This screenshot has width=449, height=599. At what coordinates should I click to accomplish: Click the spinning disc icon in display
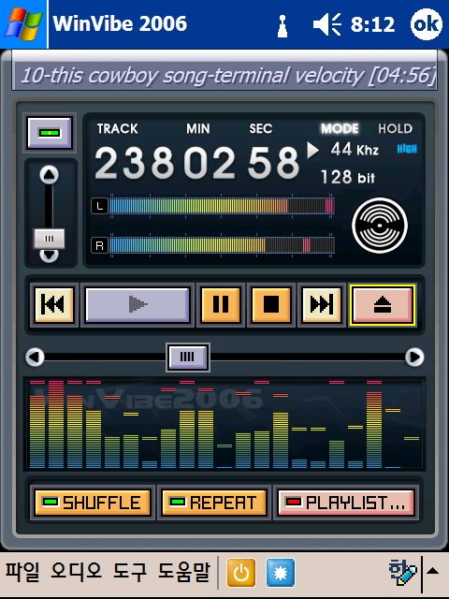coord(380,226)
